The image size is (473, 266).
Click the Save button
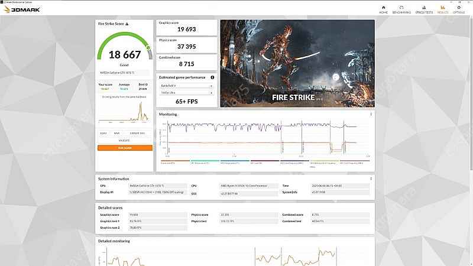pyautogui.click(x=116, y=134)
